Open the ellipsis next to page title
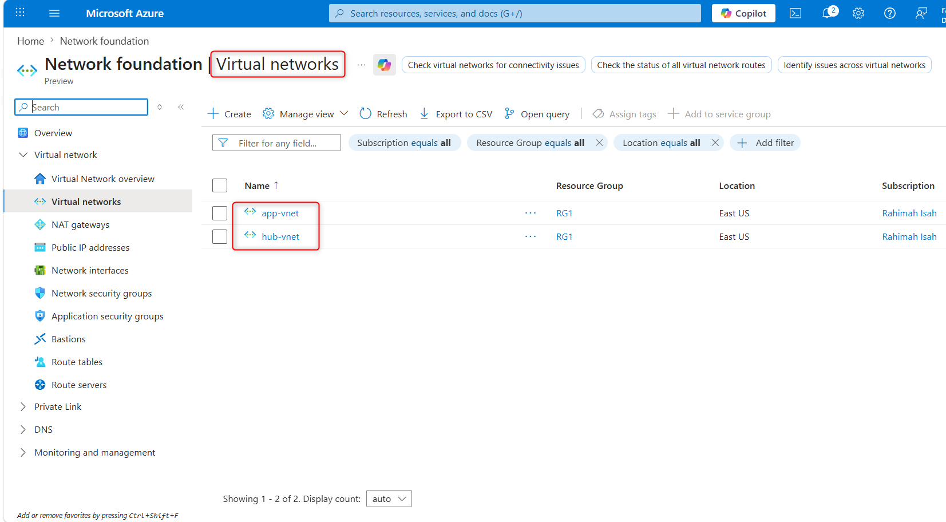 (x=361, y=65)
